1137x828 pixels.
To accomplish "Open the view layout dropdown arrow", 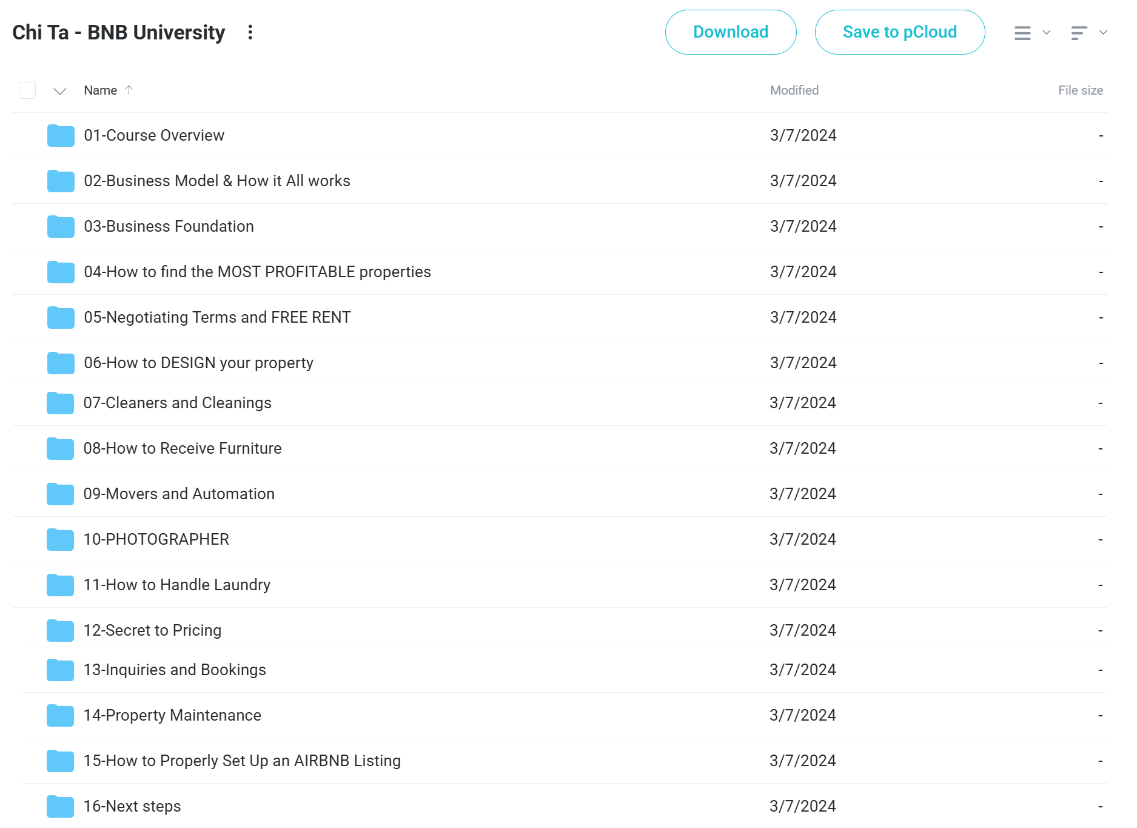I will point(1047,33).
